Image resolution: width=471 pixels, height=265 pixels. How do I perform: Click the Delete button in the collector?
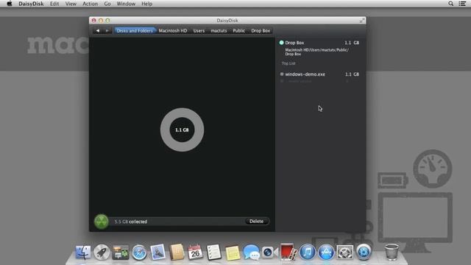[257, 221]
